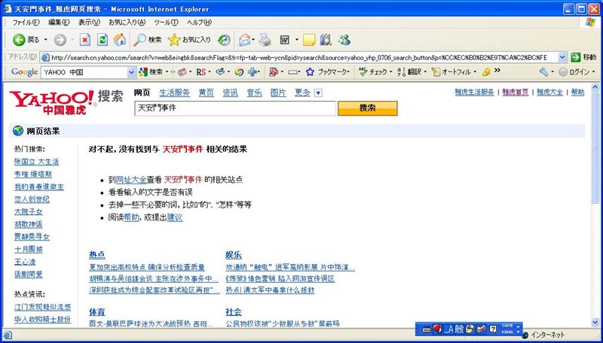
Task: Click the チェック spellcheck button
Action: 373,71
